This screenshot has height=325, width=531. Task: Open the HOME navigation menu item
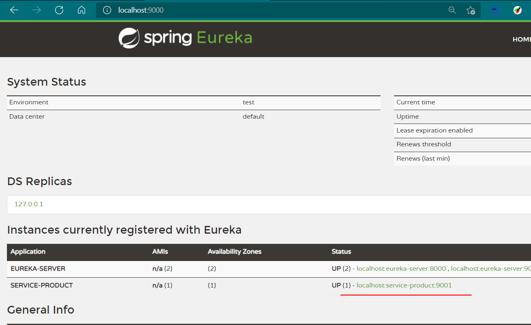pos(522,40)
